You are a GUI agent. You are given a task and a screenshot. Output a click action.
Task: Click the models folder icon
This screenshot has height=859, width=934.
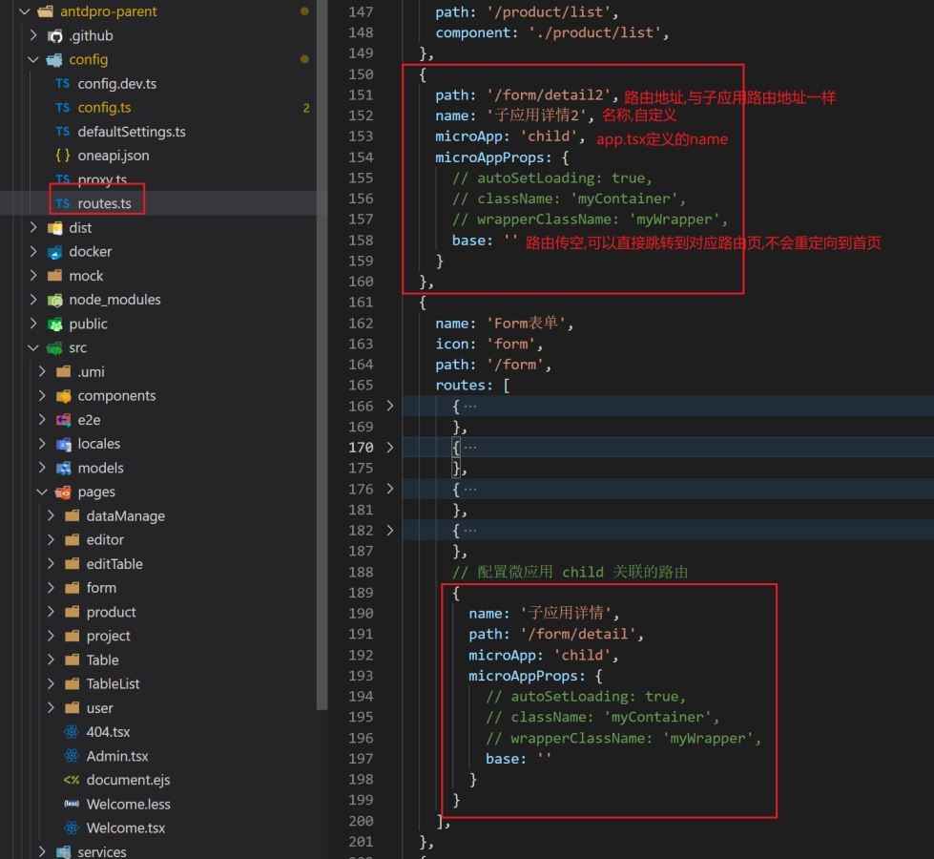tap(64, 468)
